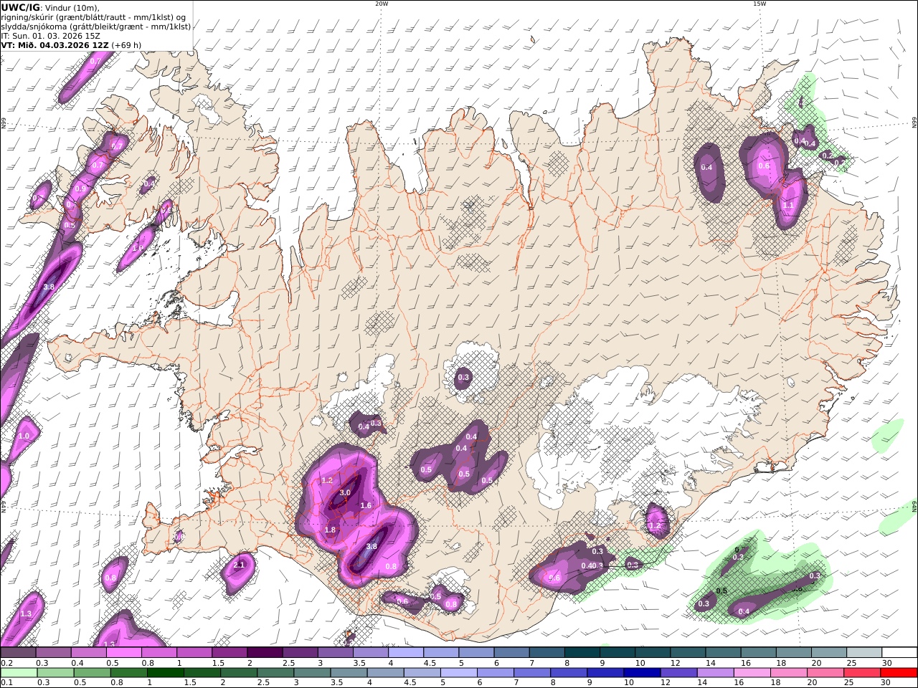Viewport: 918px width, 688px height.
Task: Click the '0.2' label under the upper scale
Action: pos(6,663)
